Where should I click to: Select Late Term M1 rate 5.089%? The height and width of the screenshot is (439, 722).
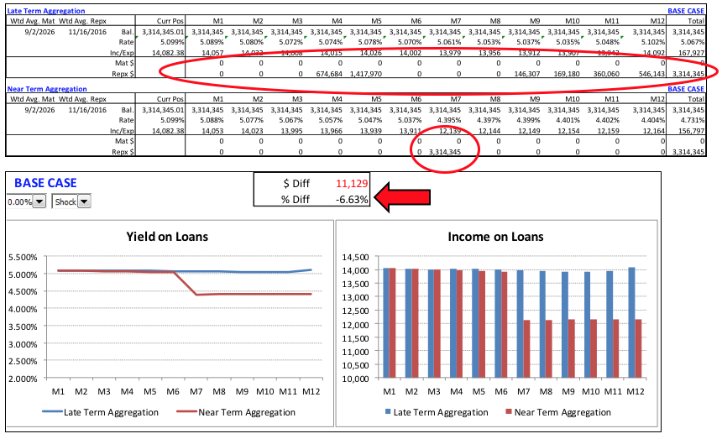pos(212,42)
